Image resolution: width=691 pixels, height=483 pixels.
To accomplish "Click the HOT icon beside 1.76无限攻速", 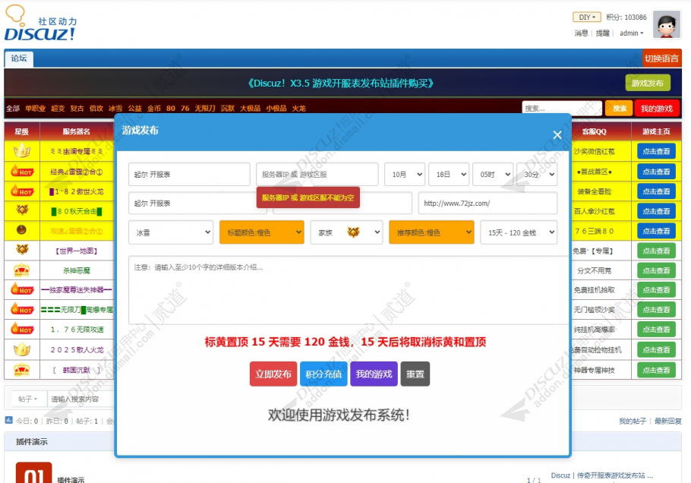I will pyautogui.click(x=22, y=329).
